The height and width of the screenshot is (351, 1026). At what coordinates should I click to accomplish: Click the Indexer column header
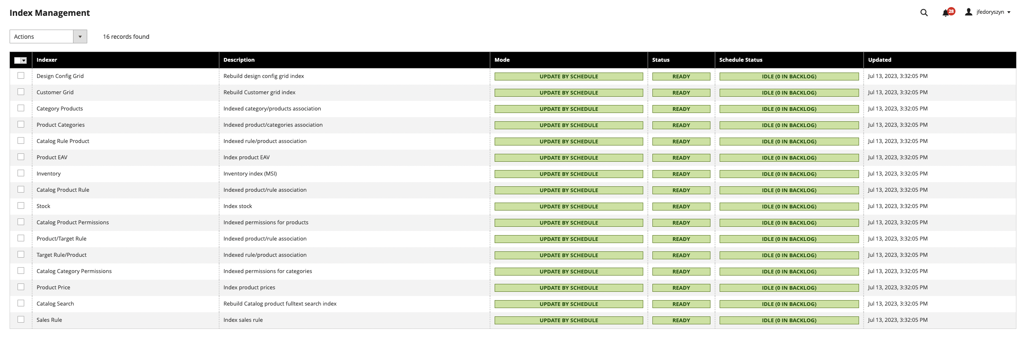(x=47, y=60)
